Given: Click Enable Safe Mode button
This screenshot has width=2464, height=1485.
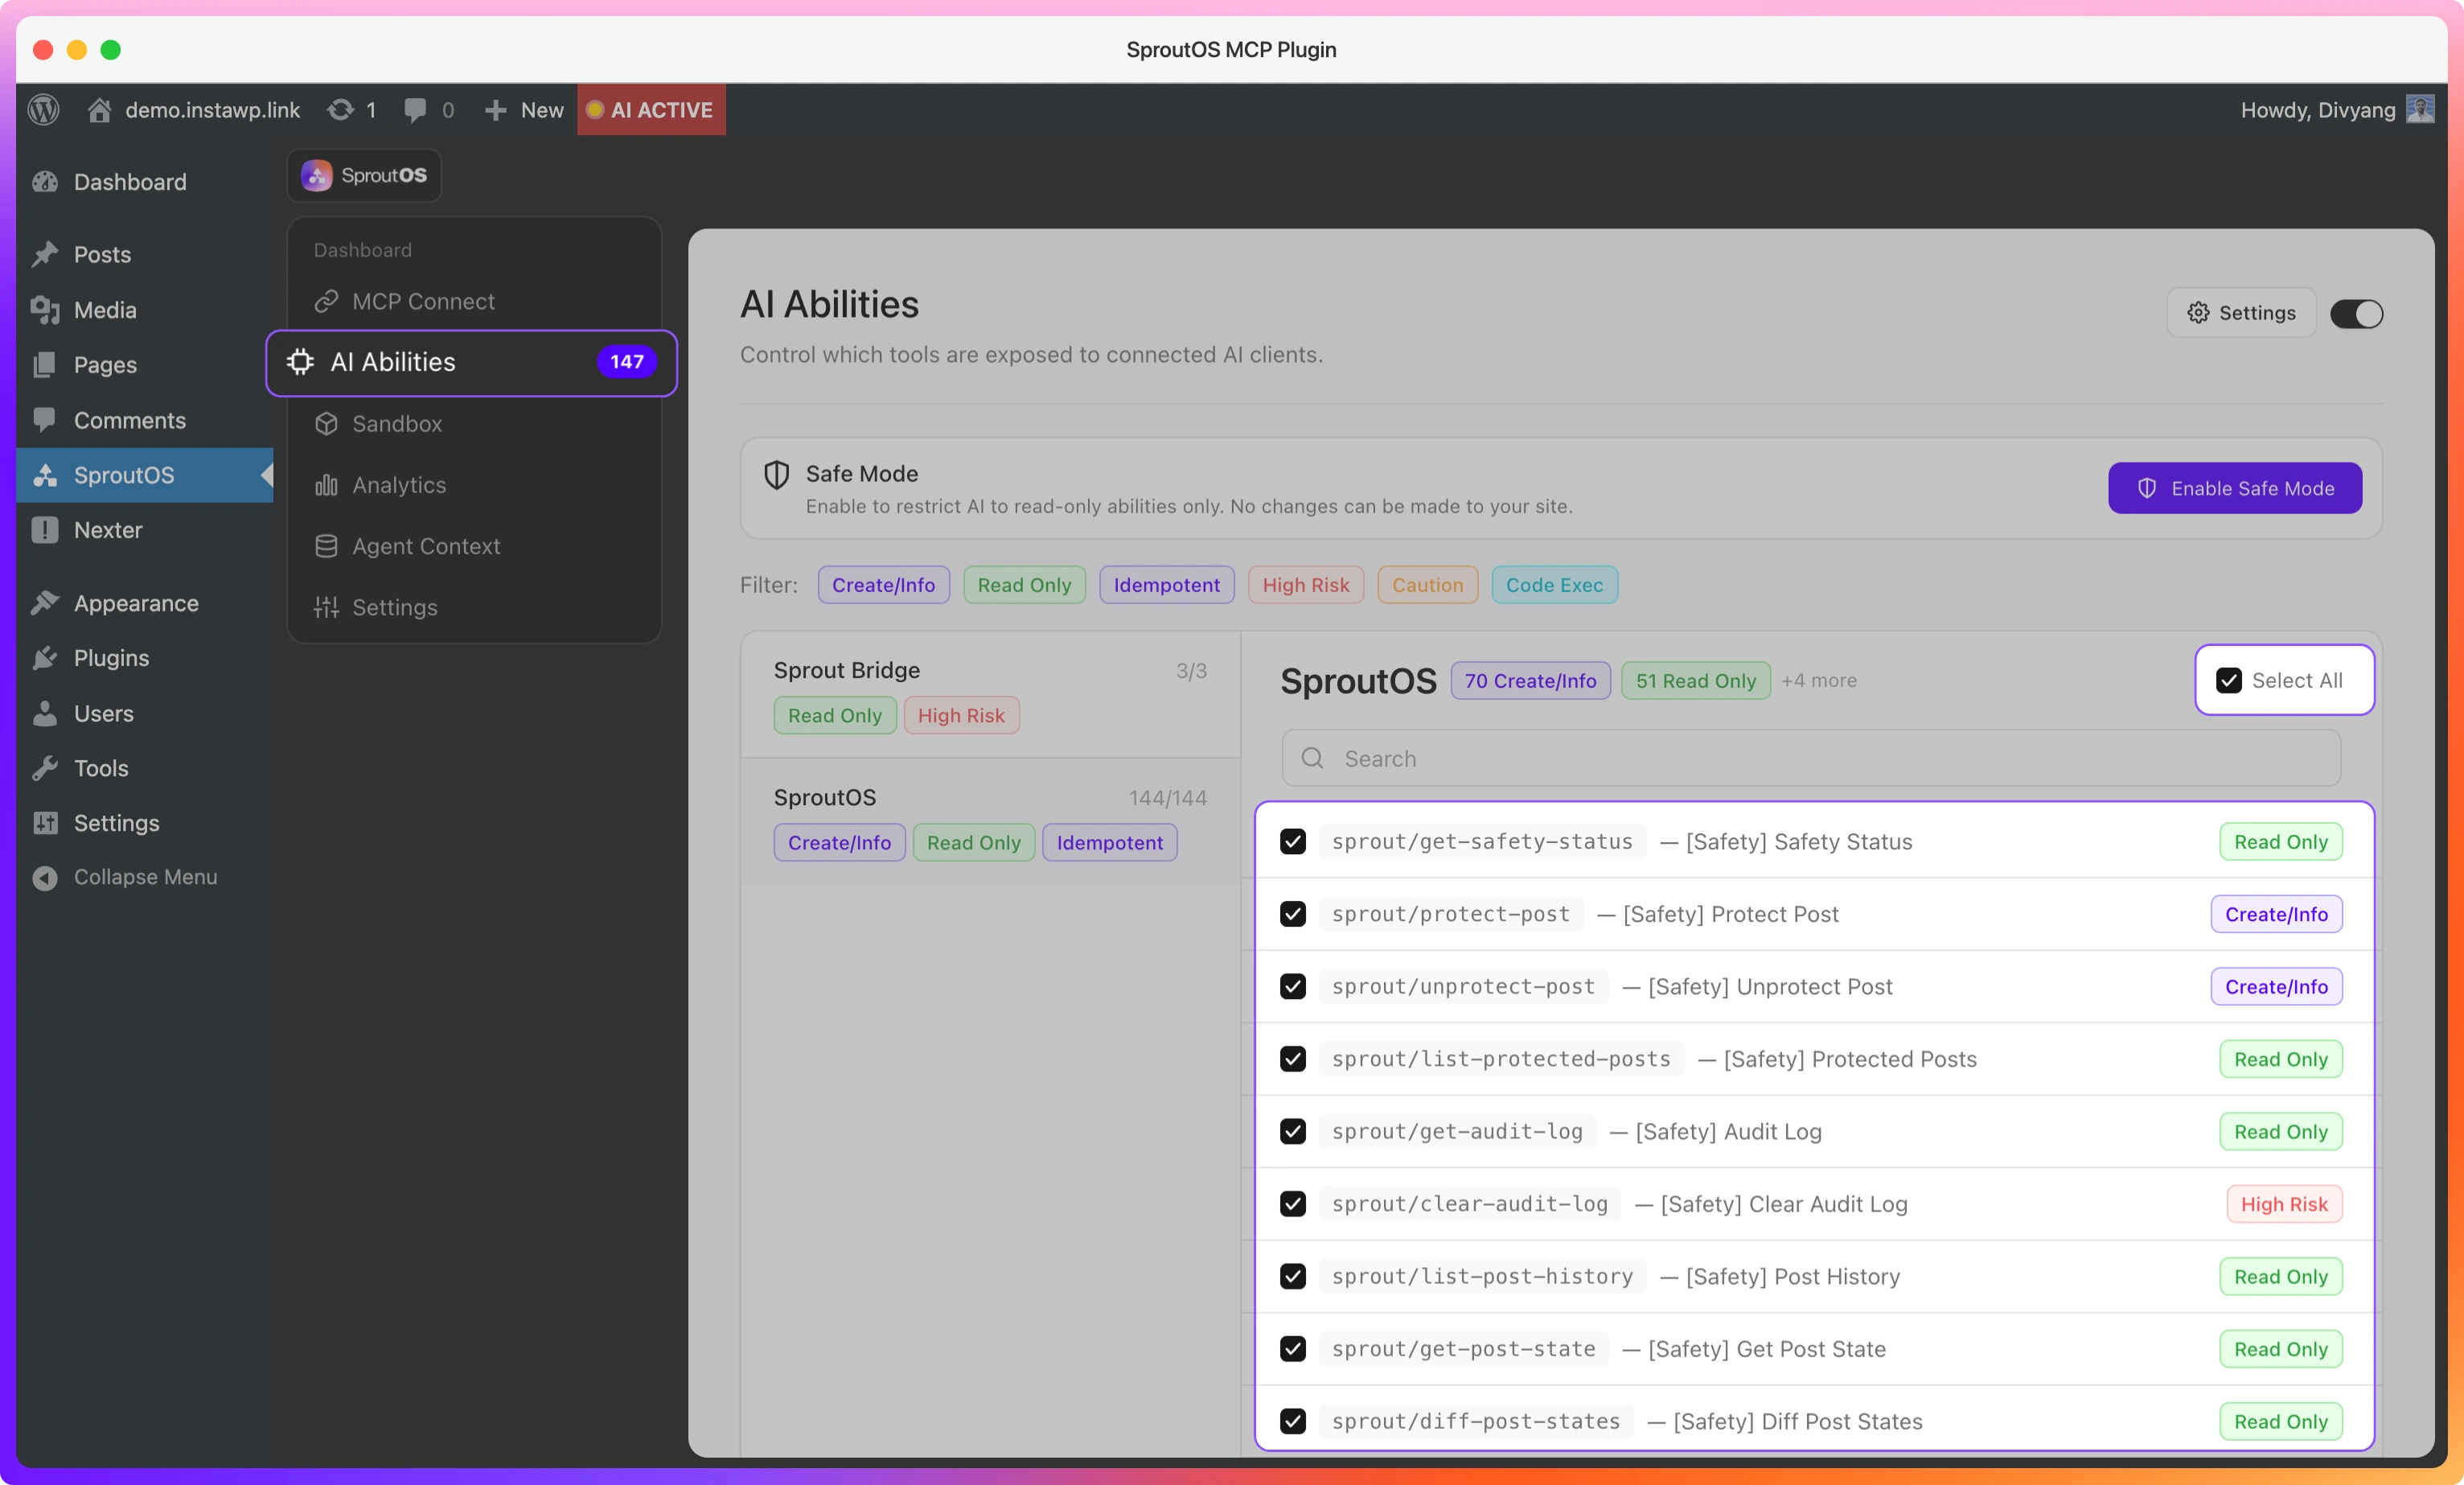Looking at the screenshot, I should point(2235,488).
